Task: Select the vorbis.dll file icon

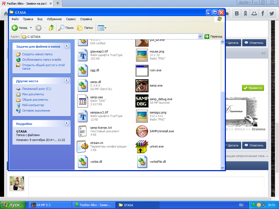Action: tap(83, 162)
